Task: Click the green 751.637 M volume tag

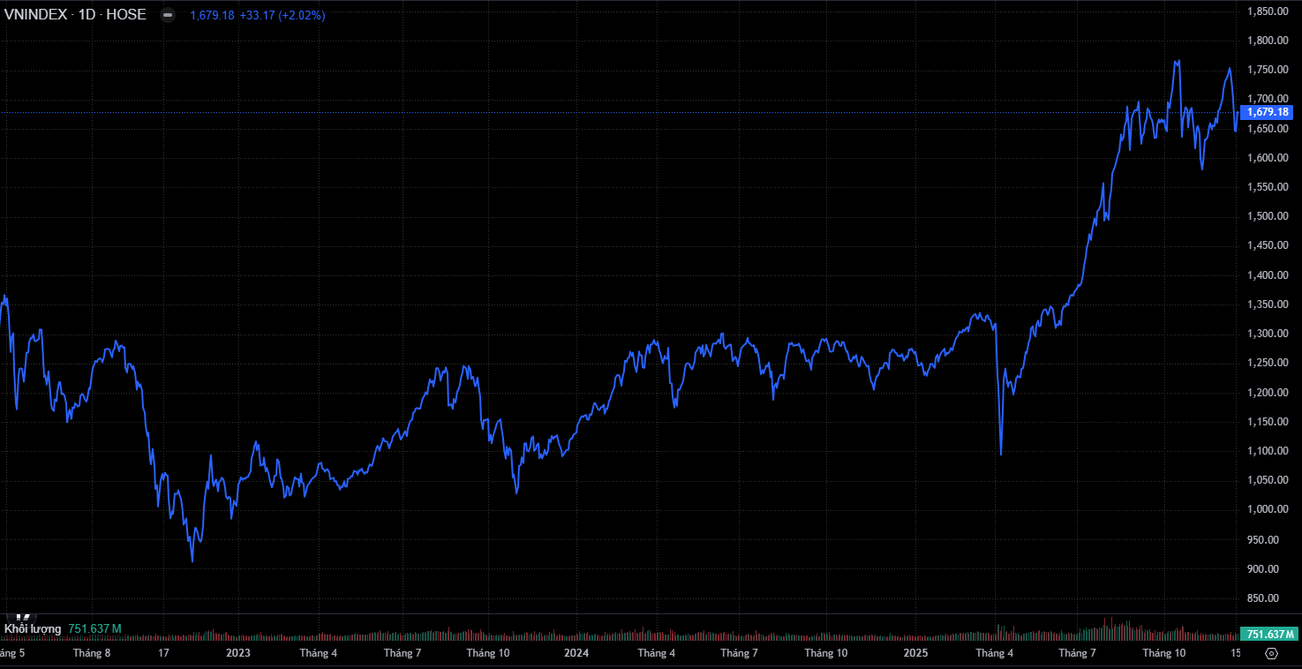Action: click(x=1268, y=635)
